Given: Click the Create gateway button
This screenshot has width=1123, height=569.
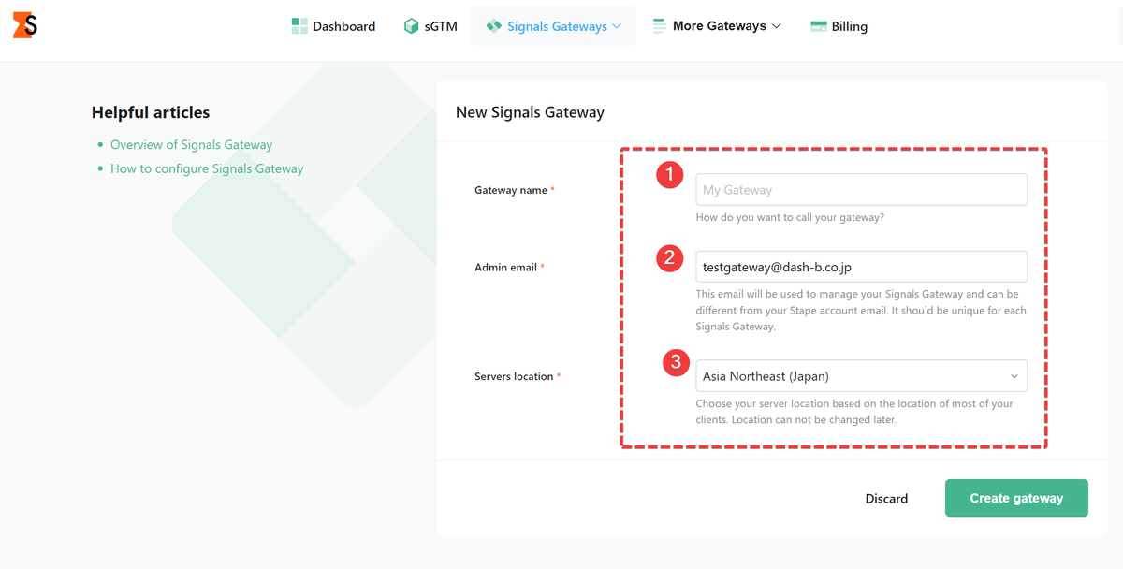Looking at the screenshot, I should pos(1016,498).
